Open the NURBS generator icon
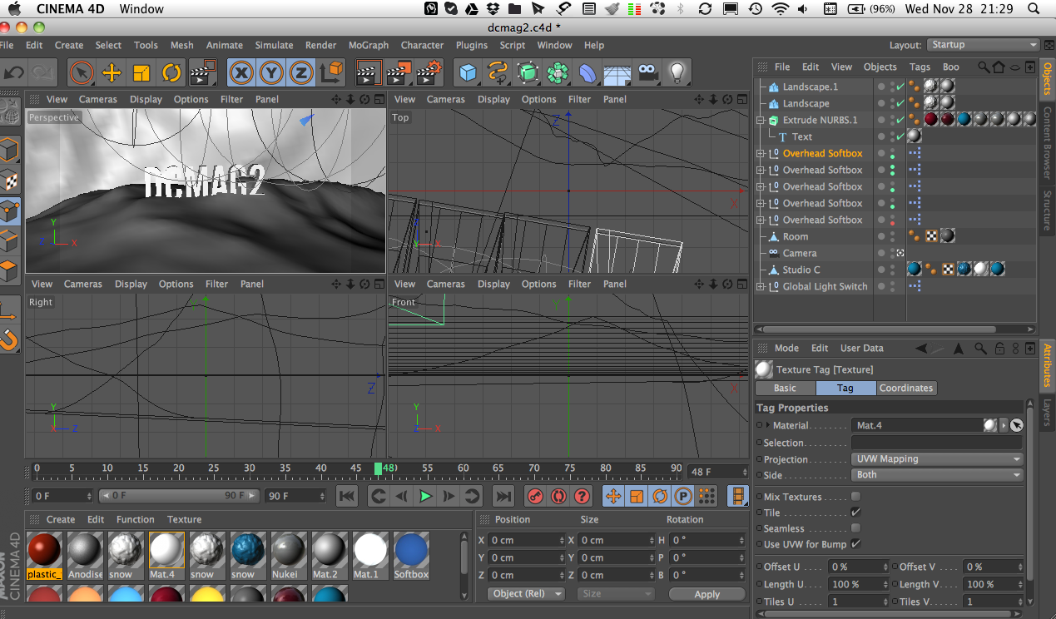Viewport: 1056px width, 619px height. pos(528,72)
